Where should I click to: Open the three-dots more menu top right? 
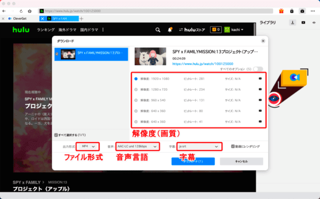click(x=313, y=11)
